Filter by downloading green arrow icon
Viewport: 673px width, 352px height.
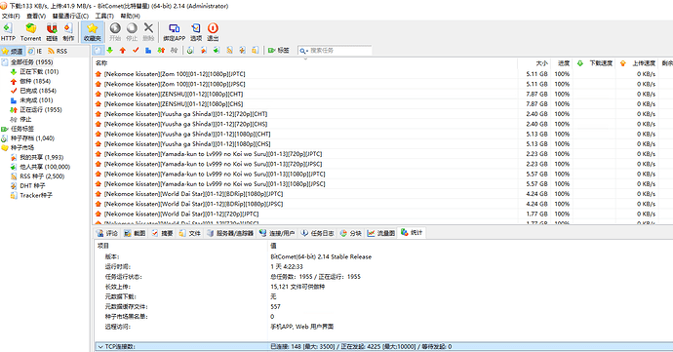tap(110, 51)
